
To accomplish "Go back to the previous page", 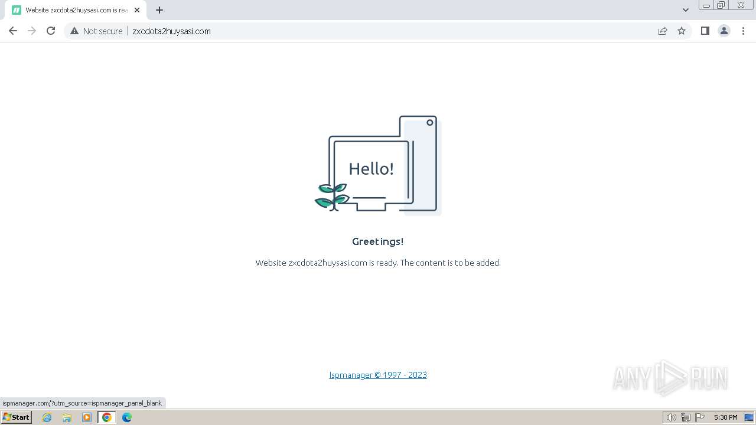I will click(13, 31).
